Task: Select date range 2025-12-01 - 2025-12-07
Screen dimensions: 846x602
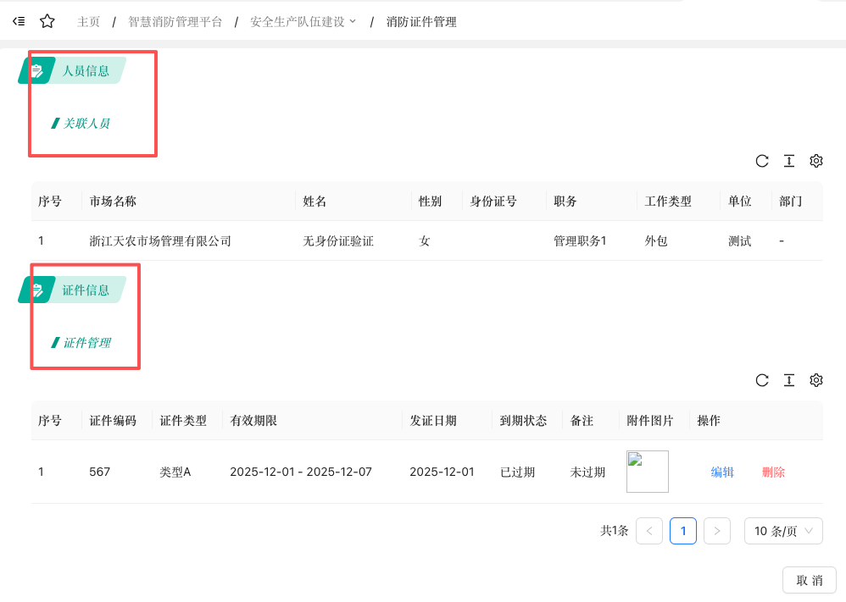Action: pyautogui.click(x=301, y=472)
